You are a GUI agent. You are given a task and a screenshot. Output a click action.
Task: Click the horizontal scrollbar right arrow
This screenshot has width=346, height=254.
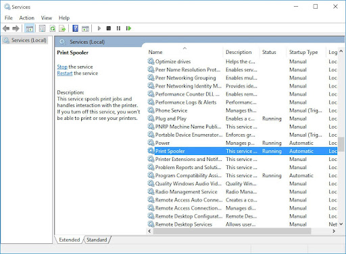(334, 231)
